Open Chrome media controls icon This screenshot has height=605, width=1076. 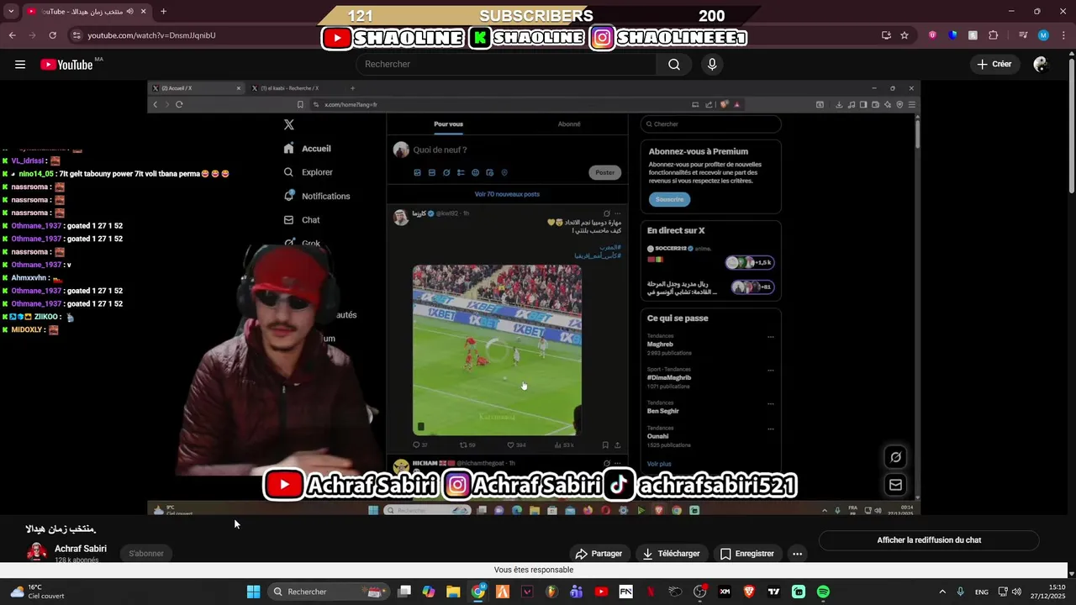coord(1023,35)
